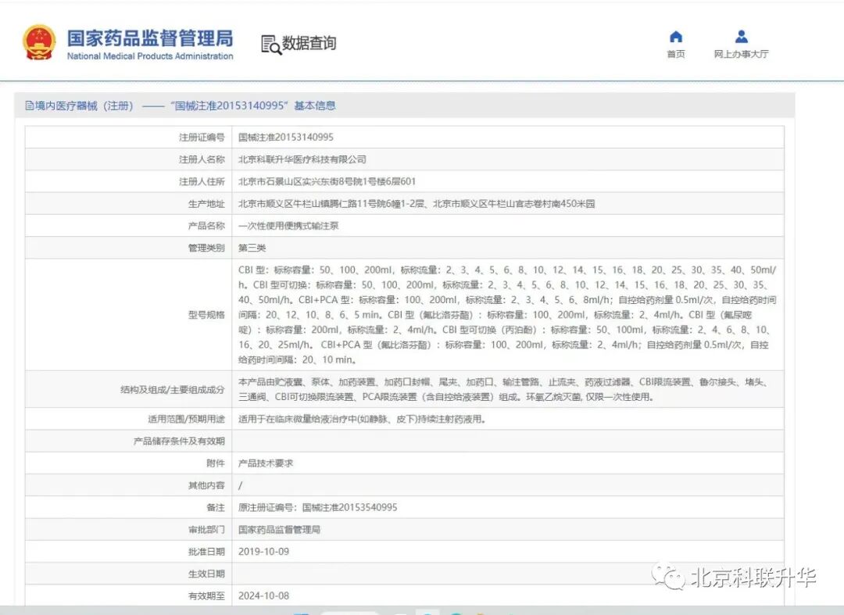Viewport: 844px width, 615px height.
Task: Click the 注册人名称 row label
Action: point(202,159)
